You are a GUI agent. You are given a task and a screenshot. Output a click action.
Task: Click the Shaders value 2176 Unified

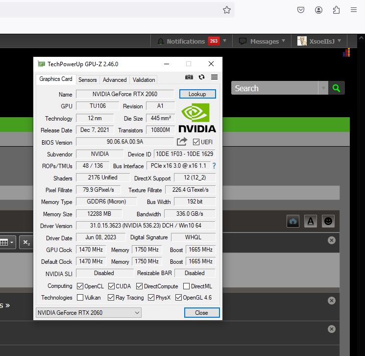click(x=103, y=178)
